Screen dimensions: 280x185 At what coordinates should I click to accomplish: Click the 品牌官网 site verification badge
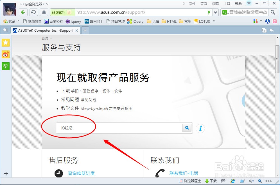[63, 12]
